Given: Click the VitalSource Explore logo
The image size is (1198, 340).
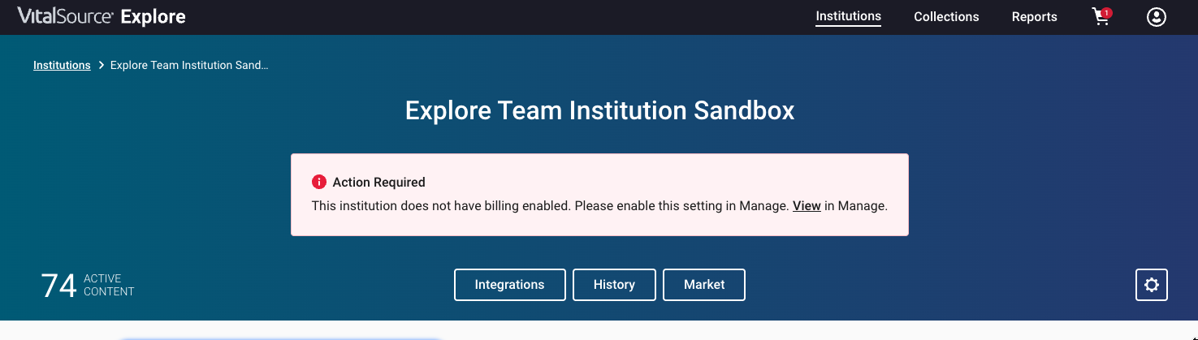Looking at the screenshot, I should click(102, 16).
